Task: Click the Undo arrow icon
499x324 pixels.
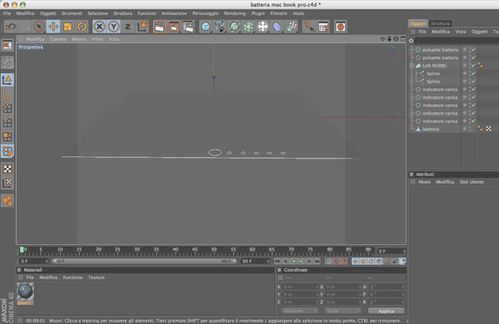Action: 11,27
